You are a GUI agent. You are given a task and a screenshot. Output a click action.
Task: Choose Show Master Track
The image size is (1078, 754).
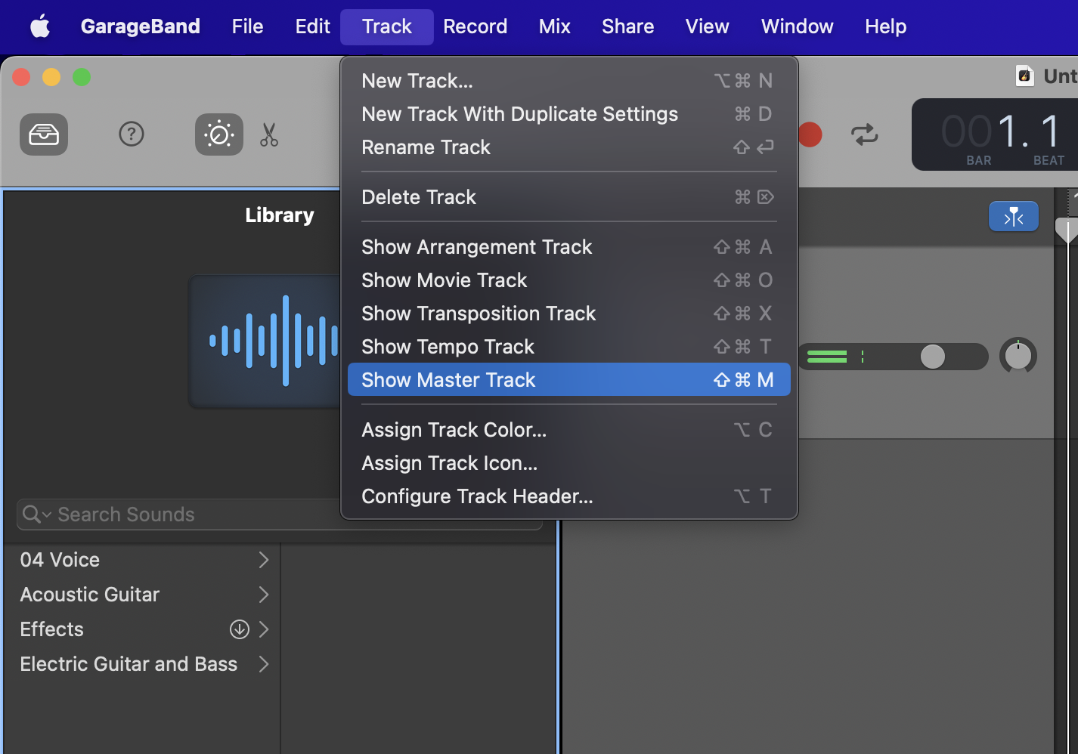pos(569,379)
